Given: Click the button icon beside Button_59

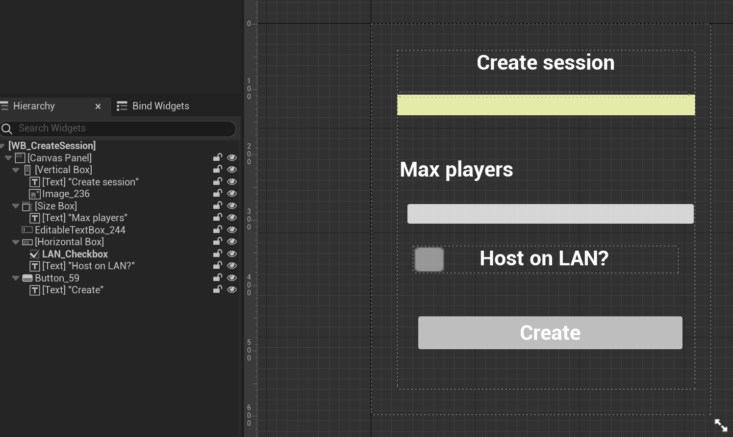Looking at the screenshot, I should tap(27, 278).
